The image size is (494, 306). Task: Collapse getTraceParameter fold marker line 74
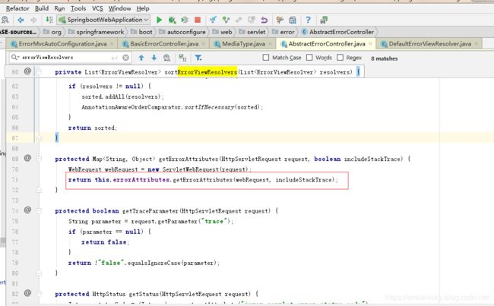click(39, 210)
